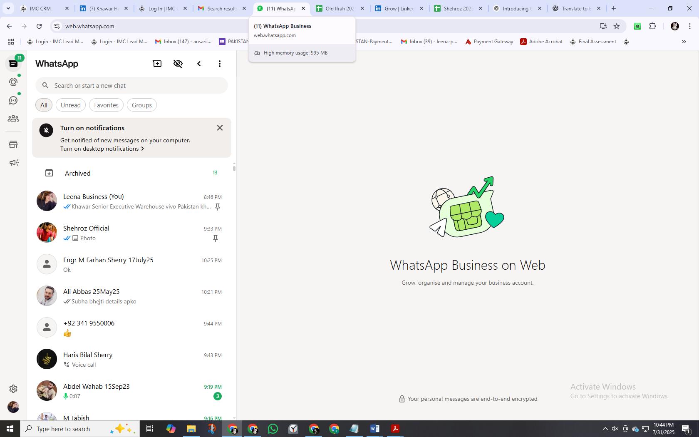Dismiss the Turn on notifications banner
The height and width of the screenshot is (437, 699).
pos(220,128)
